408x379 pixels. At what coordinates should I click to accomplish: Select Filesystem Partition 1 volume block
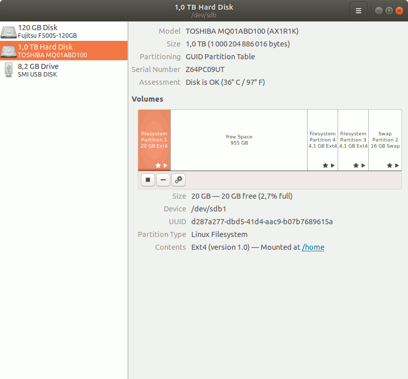pyautogui.click(x=154, y=139)
